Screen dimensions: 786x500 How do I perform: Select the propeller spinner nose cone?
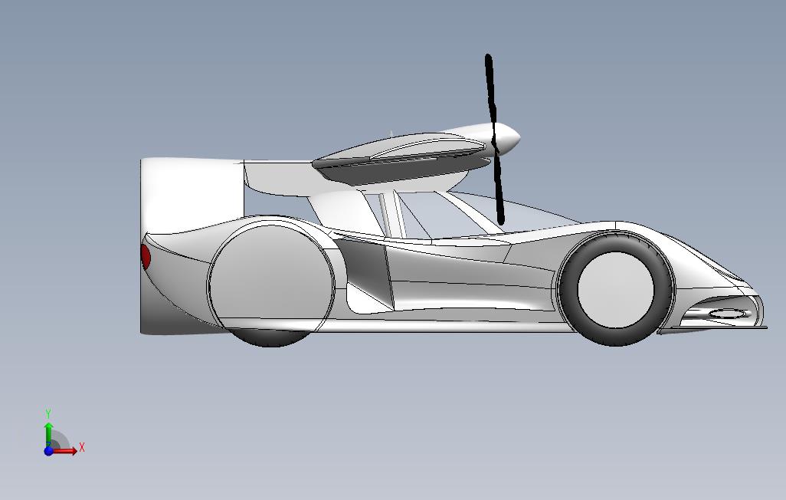click(x=508, y=139)
